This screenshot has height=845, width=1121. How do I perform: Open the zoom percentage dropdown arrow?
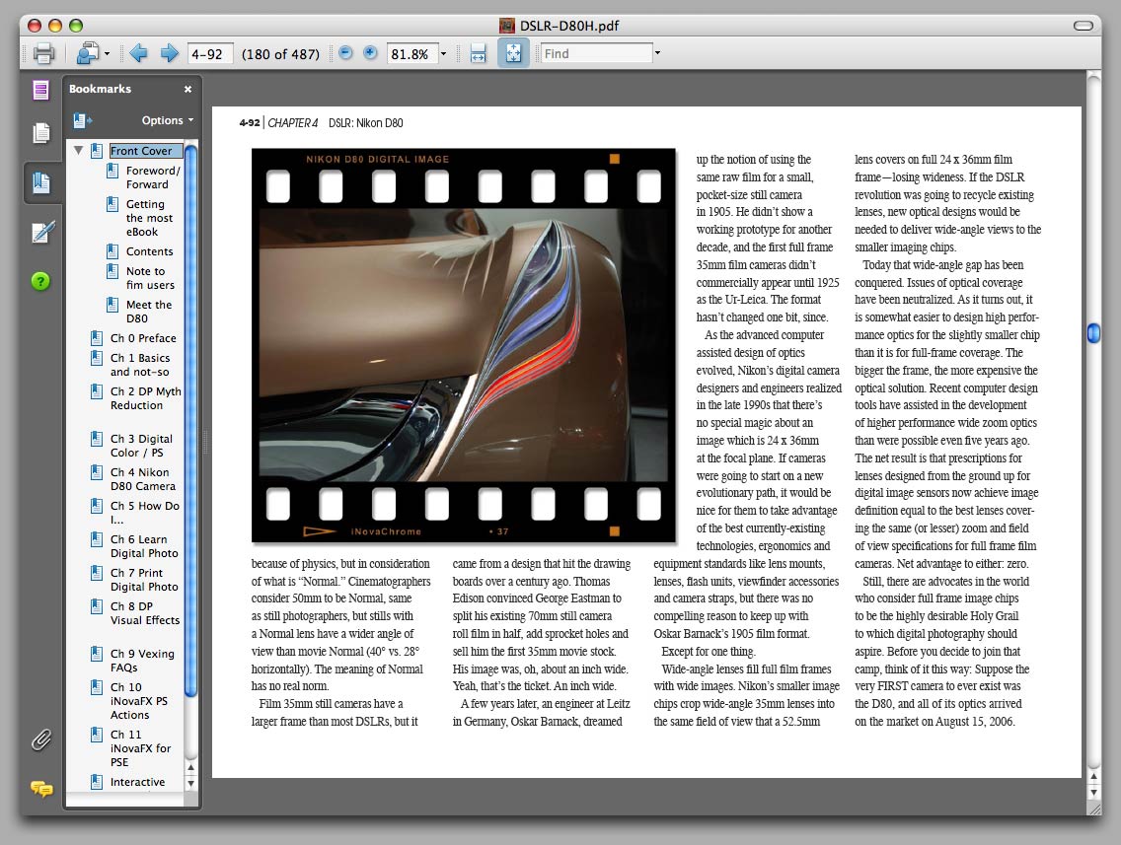point(443,54)
